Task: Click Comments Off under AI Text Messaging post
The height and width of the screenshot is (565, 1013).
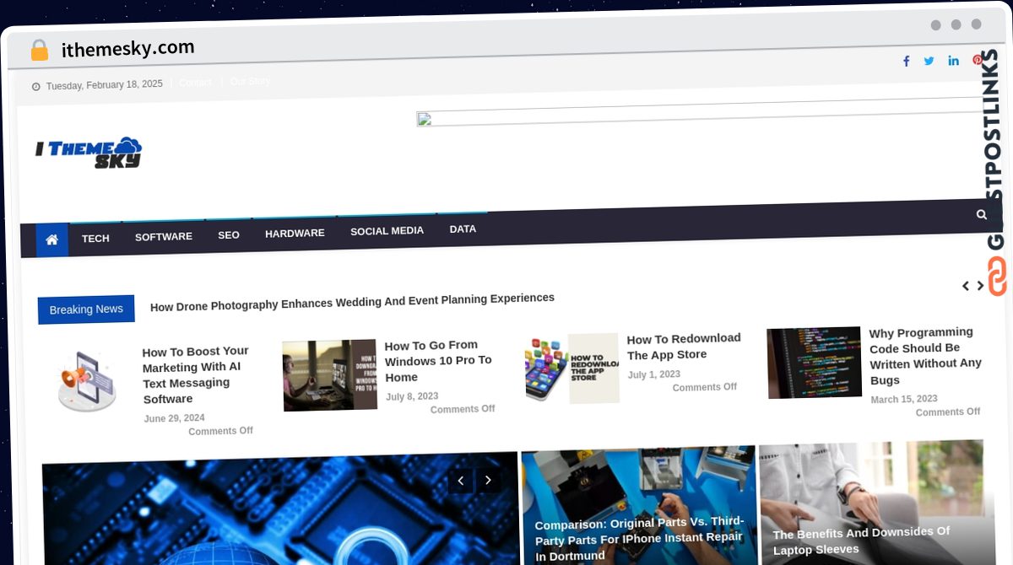Action: 220,431
